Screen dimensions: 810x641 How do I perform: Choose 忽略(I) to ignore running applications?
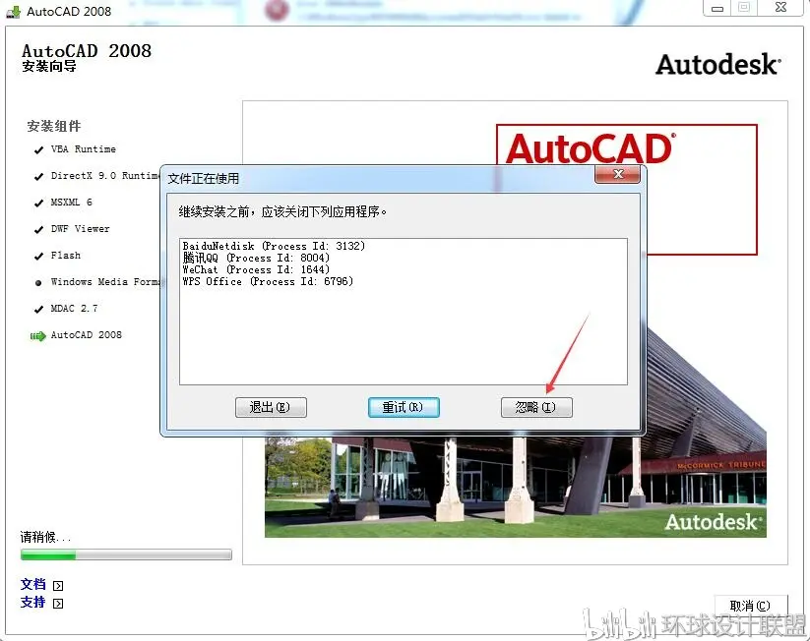(x=536, y=407)
